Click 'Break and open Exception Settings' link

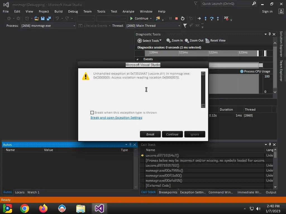pos(116,118)
